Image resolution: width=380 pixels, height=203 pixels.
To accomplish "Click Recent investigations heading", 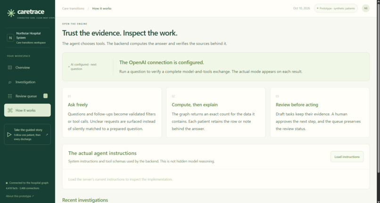I will [85, 200].
